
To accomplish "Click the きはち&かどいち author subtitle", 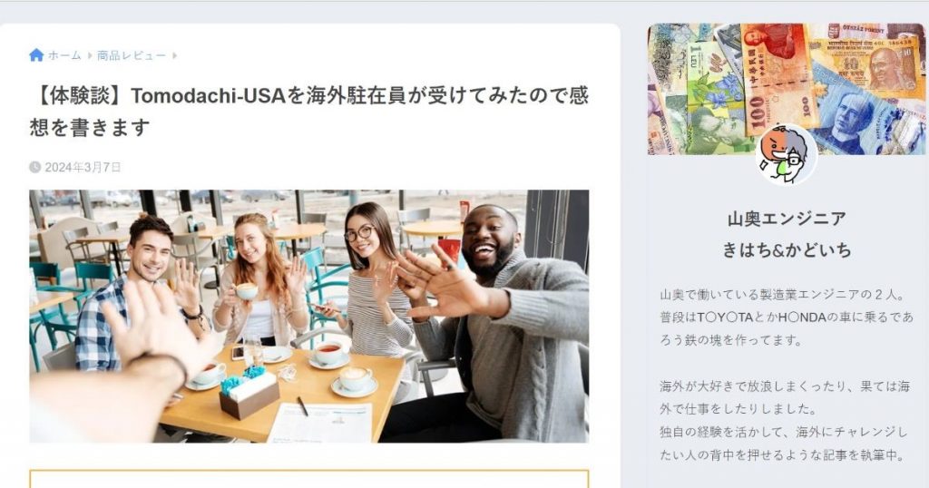I will point(787,250).
